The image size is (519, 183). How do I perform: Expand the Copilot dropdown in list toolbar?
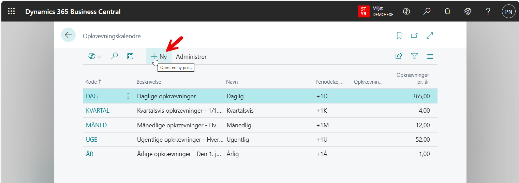(95, 57)
